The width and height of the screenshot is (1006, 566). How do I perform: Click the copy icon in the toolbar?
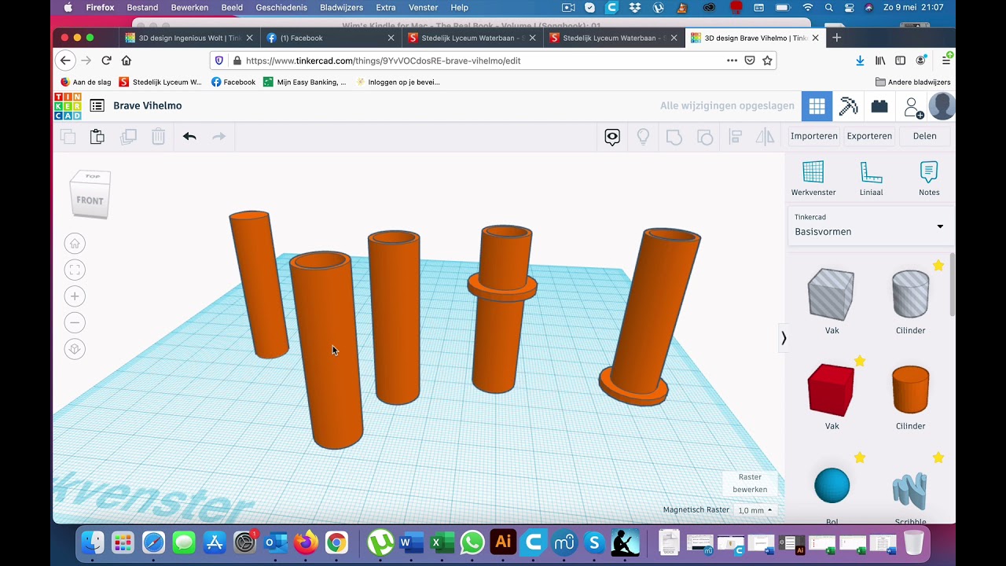tap(68, 137)
